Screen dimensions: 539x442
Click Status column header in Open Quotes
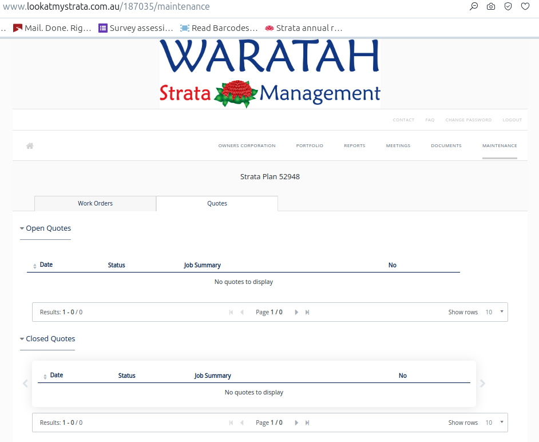click(117, 265)
